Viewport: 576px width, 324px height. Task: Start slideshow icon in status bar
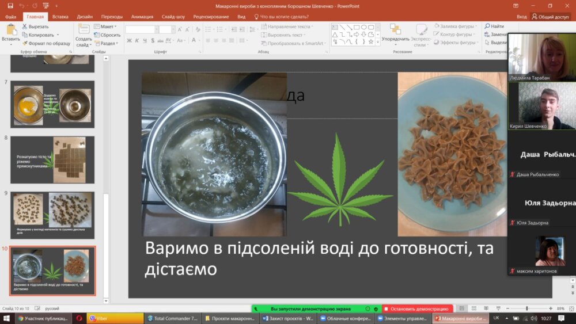pyautogui.click(x=498, y=308)
